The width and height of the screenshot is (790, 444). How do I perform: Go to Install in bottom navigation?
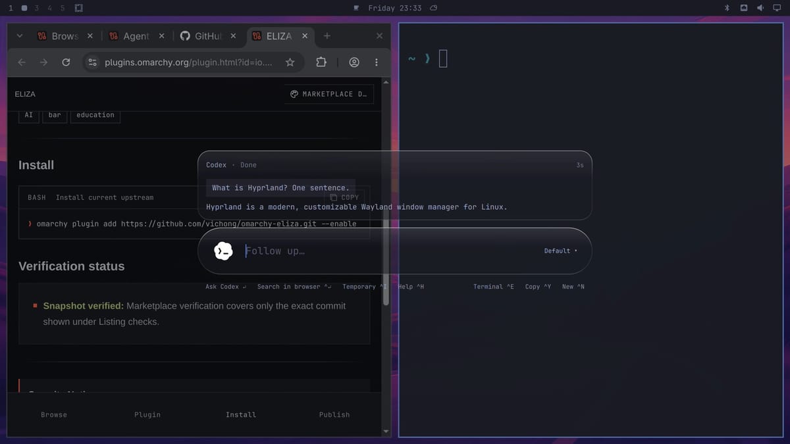click(x=241, y=414)
